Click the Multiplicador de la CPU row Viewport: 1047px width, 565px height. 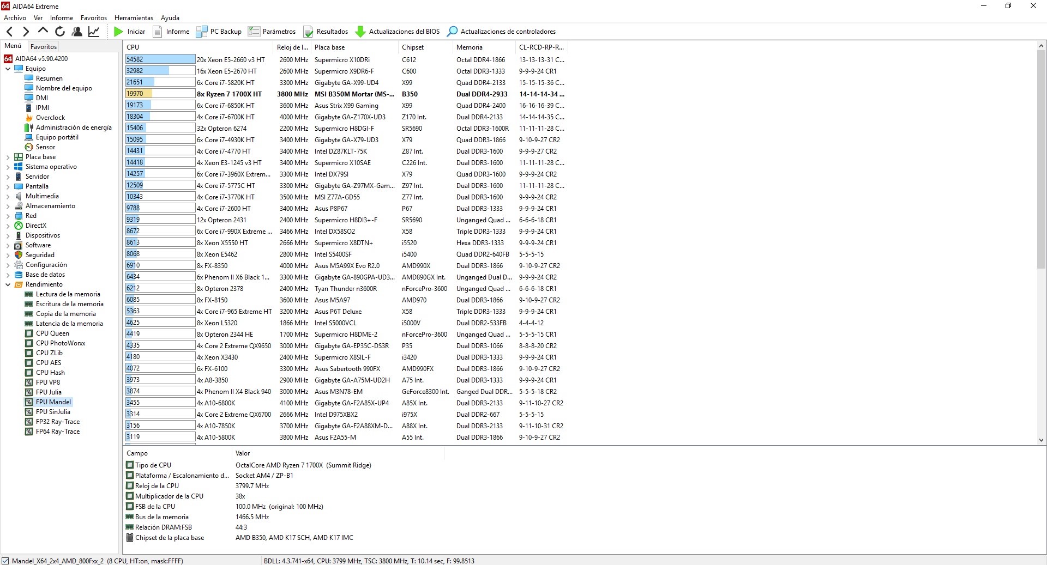[x=284, y=496]
